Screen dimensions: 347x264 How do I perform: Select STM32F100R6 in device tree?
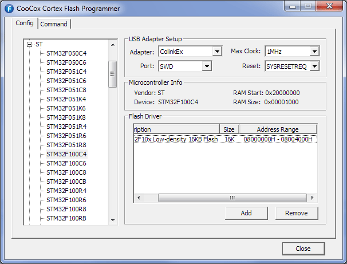66,200
